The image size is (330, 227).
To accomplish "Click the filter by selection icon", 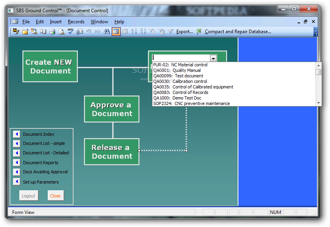I will coord(152,32).
